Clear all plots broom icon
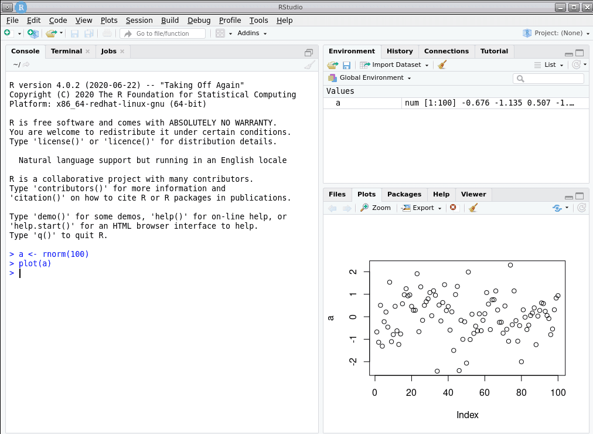This screenshot has width=593, height=434. (473, 208)
